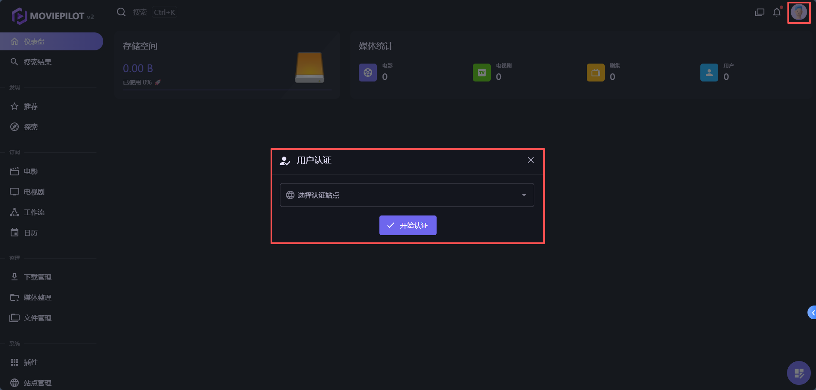Open the Workflow sidebar item
The height and width of the screenshot is (390, 816).
pos(34,212)
